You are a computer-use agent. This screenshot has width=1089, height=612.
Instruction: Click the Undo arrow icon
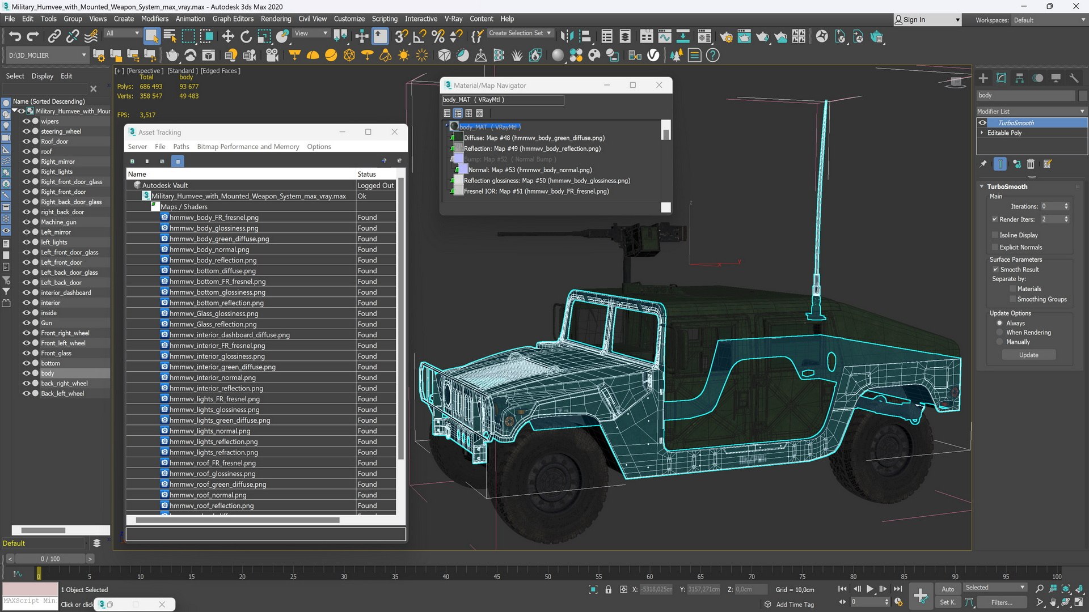coord(15,37)
